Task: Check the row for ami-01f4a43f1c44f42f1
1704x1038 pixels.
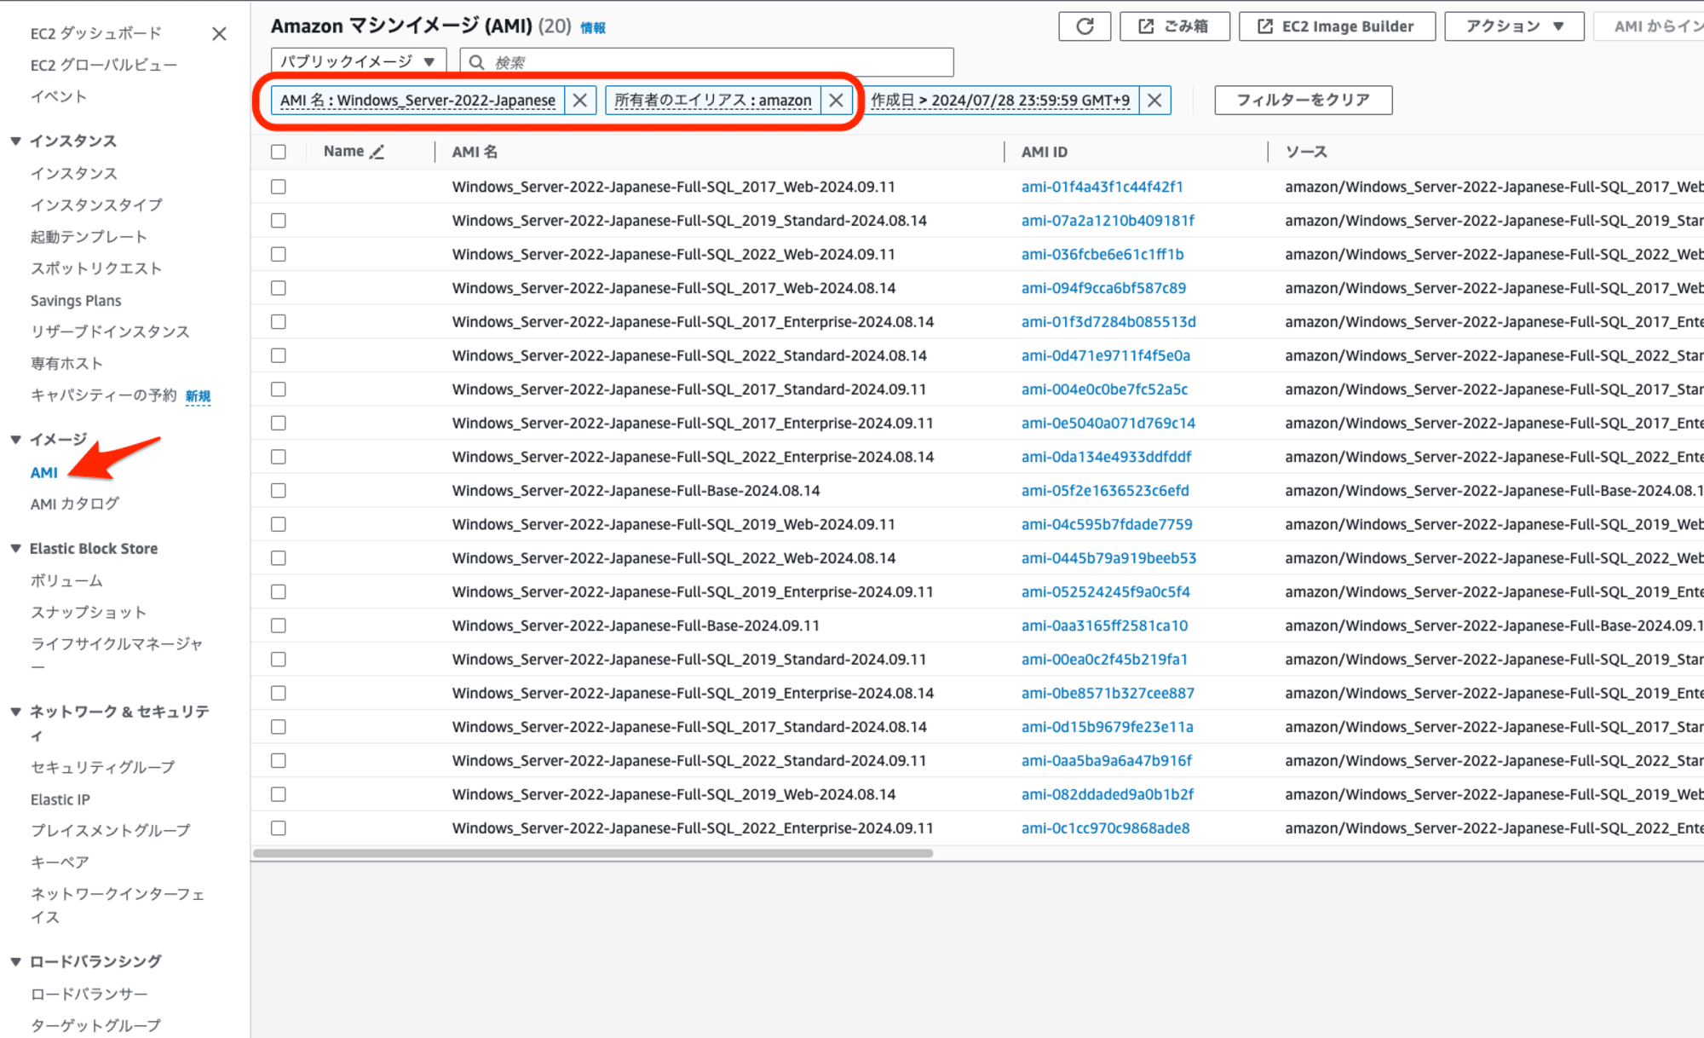Action: click(x=279, y=187)
